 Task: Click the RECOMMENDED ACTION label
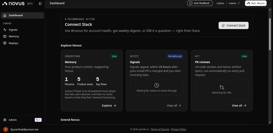(81, 19)
